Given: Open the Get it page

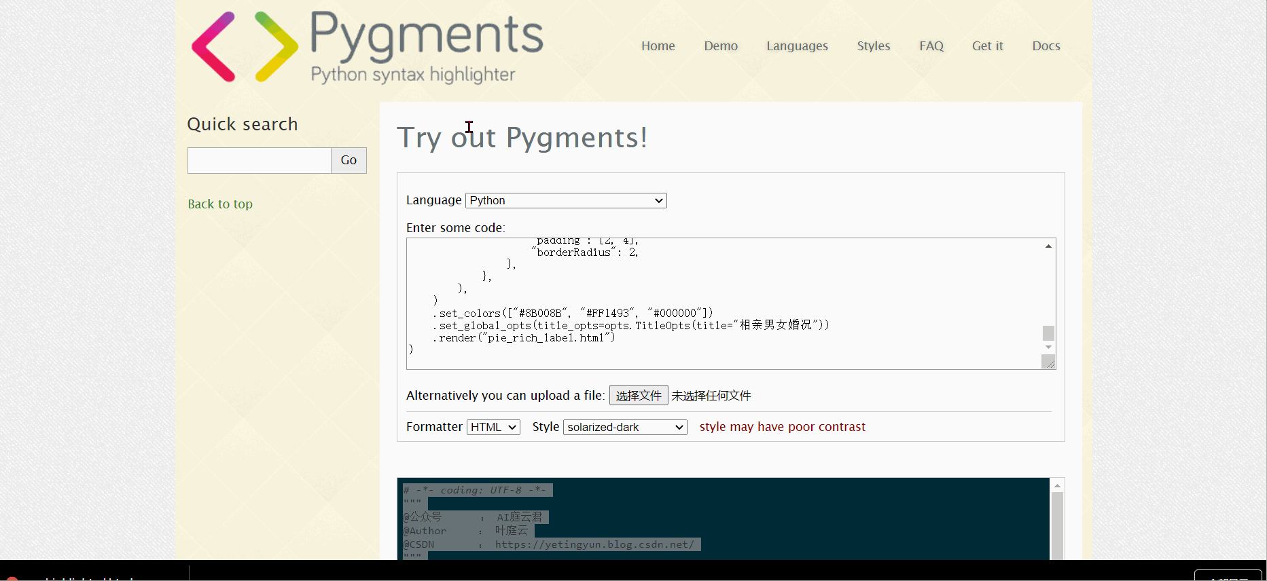Looking at the screenshot, I should pos(987,46).
